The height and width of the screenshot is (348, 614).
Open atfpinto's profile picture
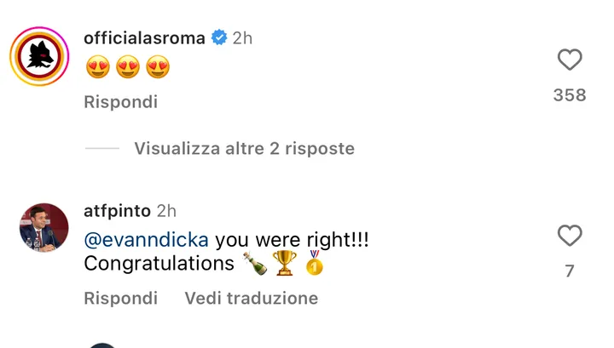[x=43, y=227]
